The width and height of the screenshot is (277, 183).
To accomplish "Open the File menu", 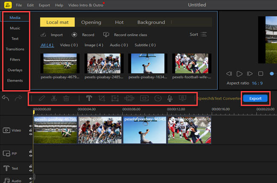I will (19, 5).
